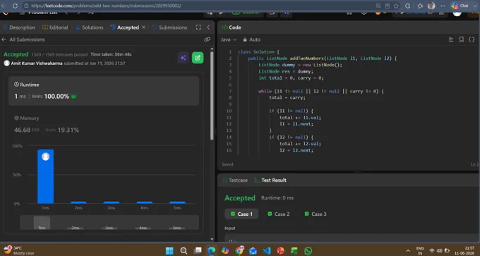Open the weather widget showing 34°C

(19, 250)
